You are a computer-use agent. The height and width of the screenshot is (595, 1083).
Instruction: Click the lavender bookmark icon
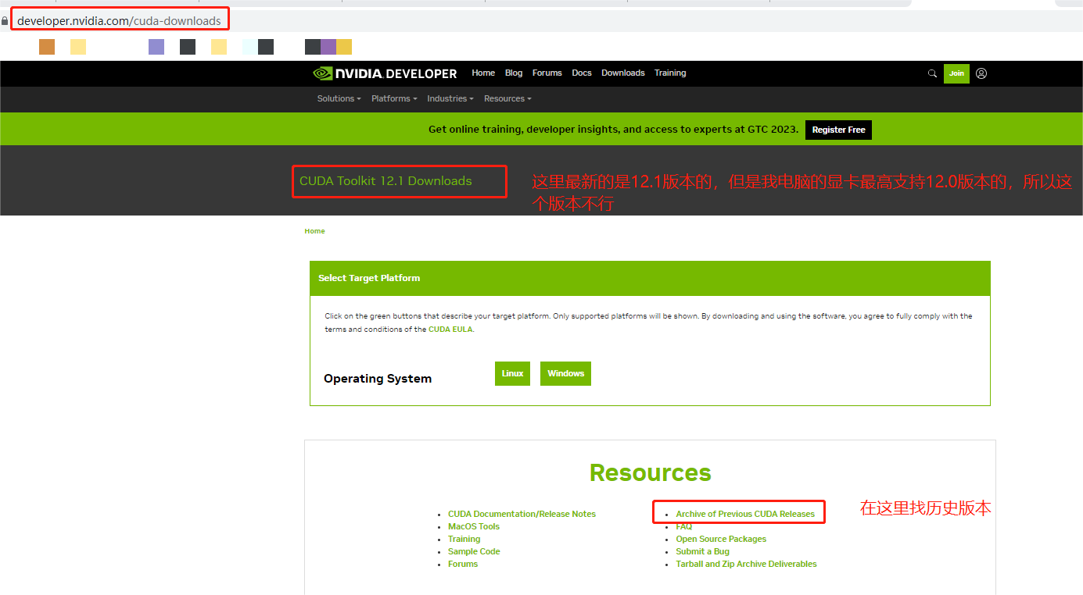tap(156, 47)
